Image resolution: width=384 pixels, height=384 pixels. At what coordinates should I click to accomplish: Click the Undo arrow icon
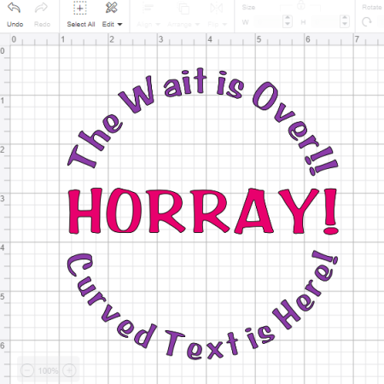pos(14,8)
